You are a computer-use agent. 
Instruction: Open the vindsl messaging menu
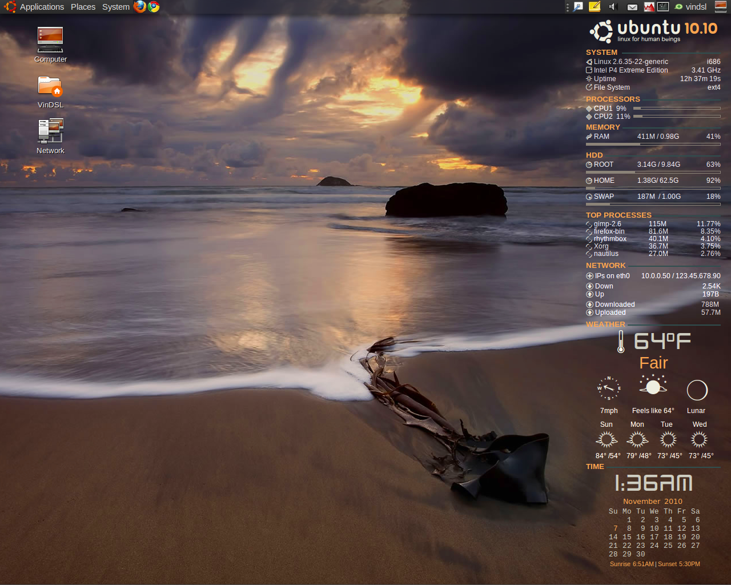(690, 7)
